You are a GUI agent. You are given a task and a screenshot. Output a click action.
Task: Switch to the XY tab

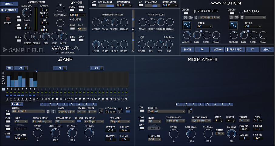pyautogui.click(x=252, y=50)
